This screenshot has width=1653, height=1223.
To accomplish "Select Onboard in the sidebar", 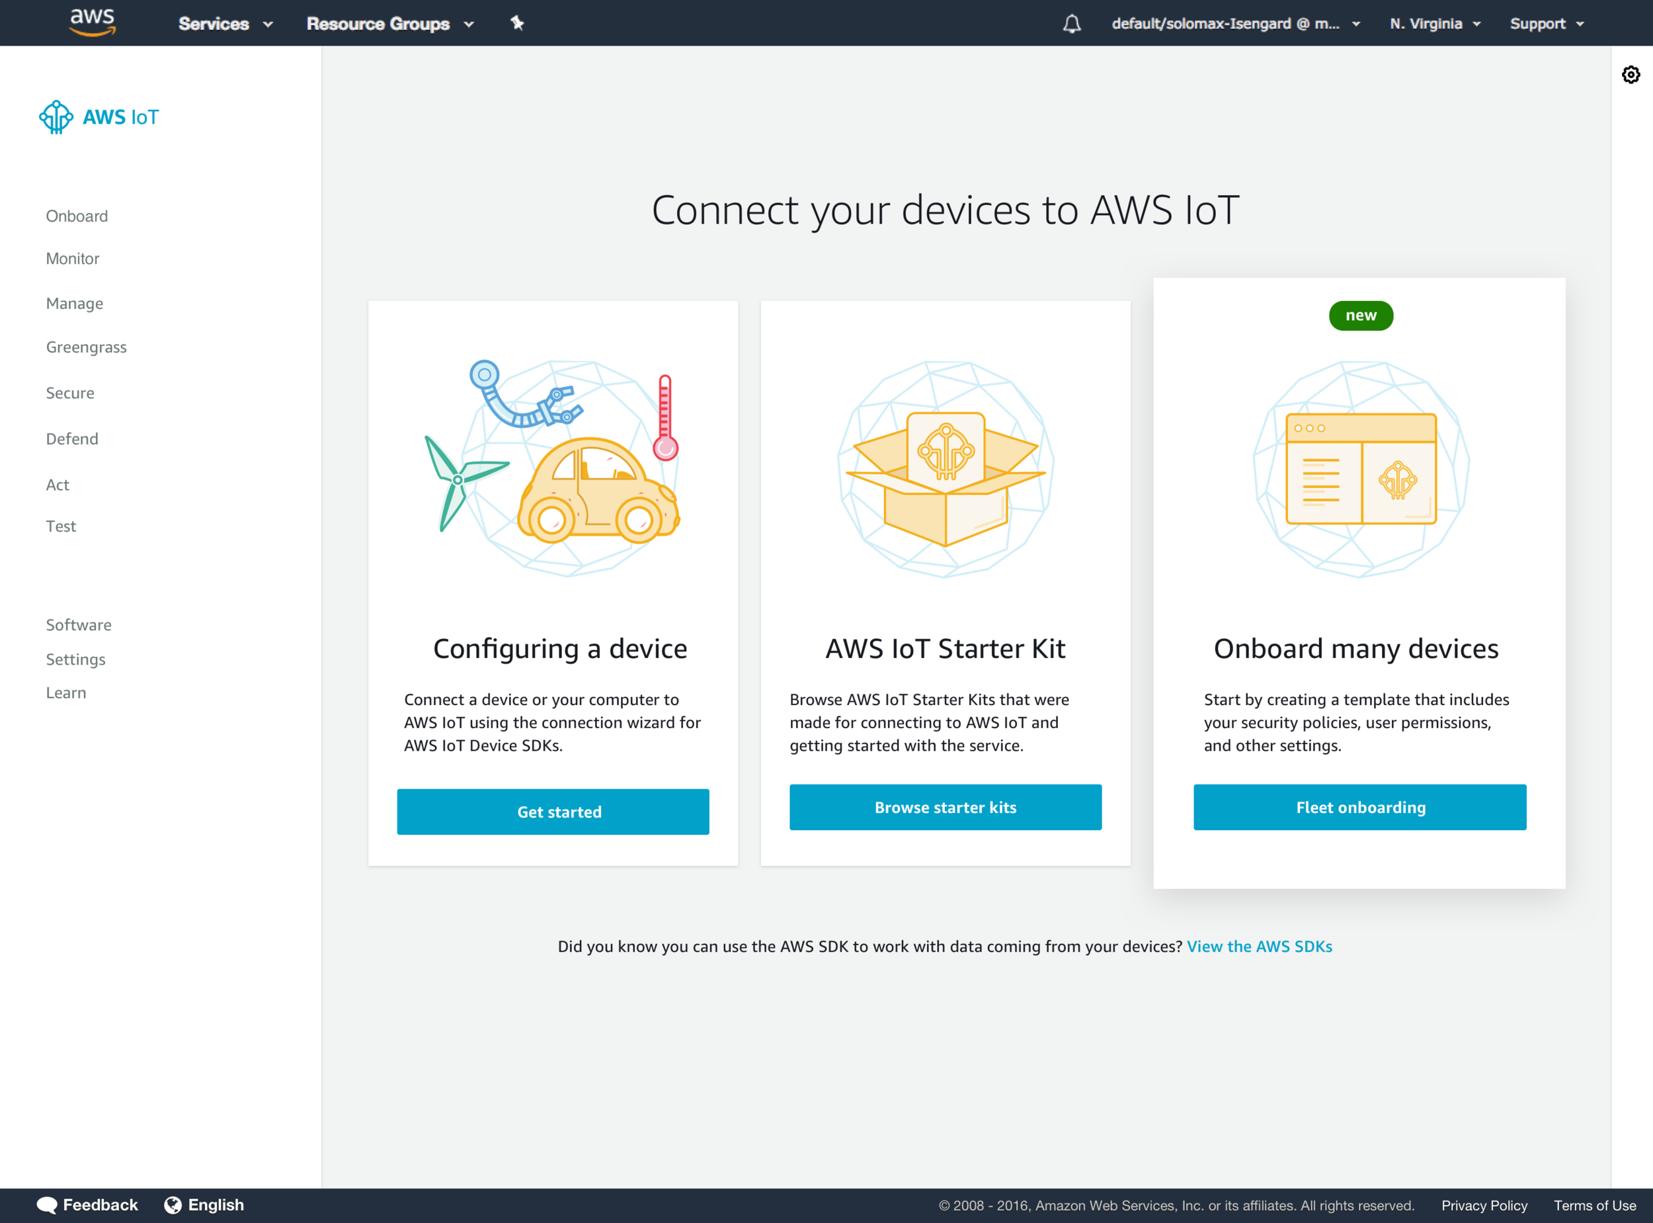I will 77,216.
